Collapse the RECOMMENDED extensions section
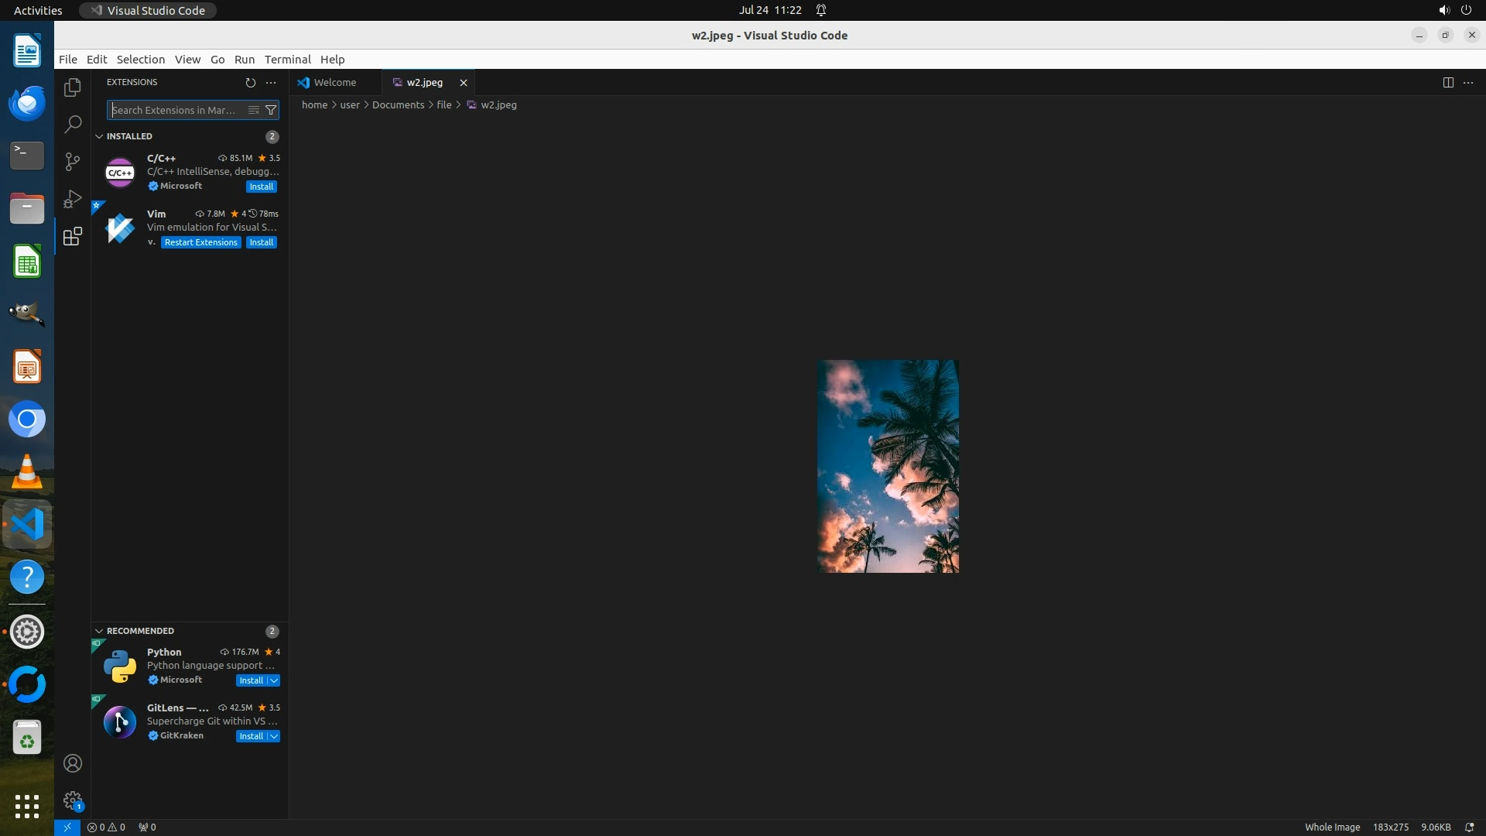Screen dimensions: 1486x836 99,631
